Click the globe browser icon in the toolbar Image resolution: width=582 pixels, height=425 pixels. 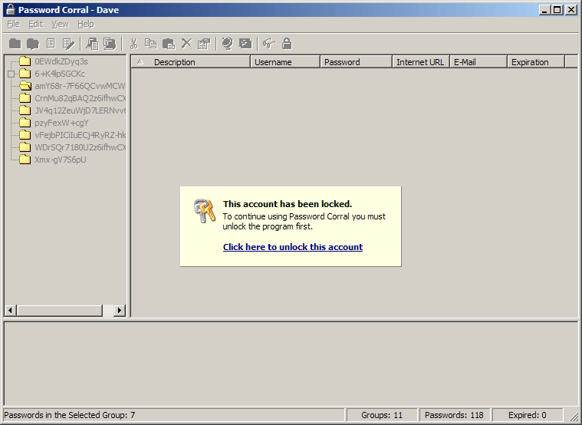click(x=227, y=44)
